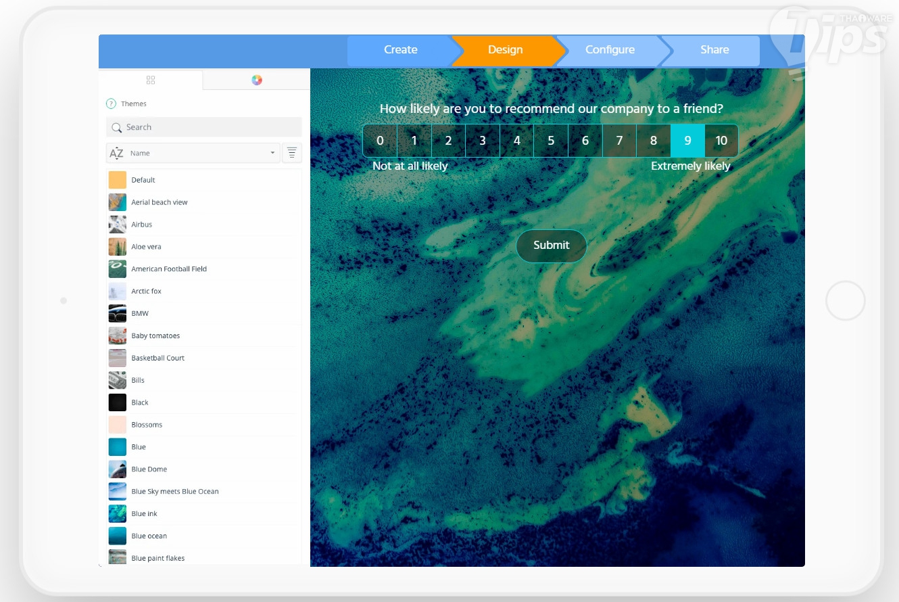
Task: Select the Blossoms theme color swatch
Action: click(x=118, y=425)
